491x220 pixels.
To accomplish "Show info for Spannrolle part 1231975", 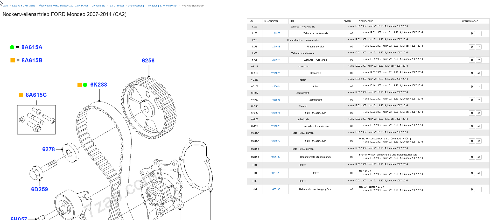I will [472, 73].
